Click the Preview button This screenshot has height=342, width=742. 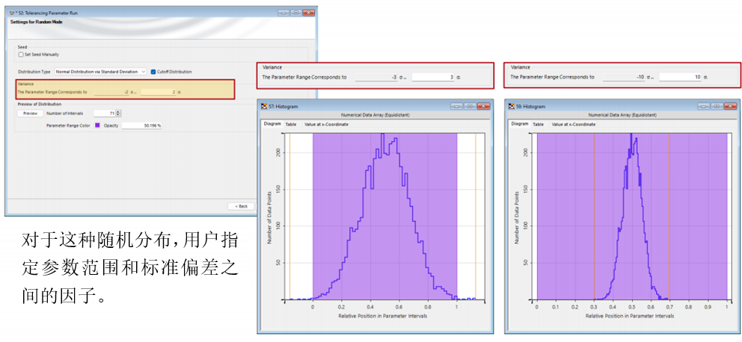[30, 114]
